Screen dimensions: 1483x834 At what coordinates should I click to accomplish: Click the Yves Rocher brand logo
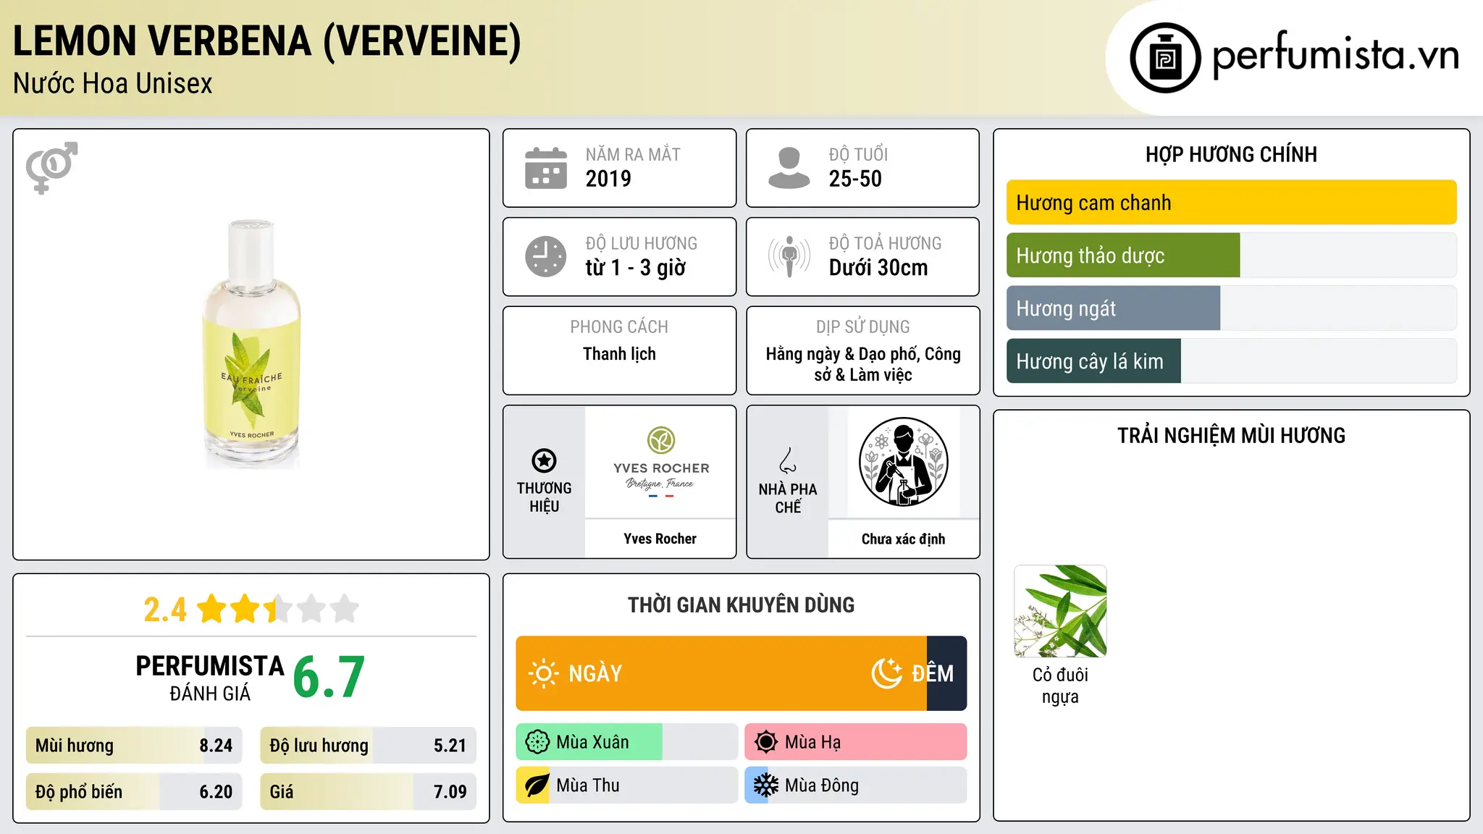click(x=661, y=462)
